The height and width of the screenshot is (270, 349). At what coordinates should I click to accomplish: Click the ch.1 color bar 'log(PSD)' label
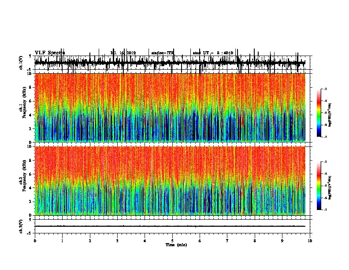pos(330,115)
